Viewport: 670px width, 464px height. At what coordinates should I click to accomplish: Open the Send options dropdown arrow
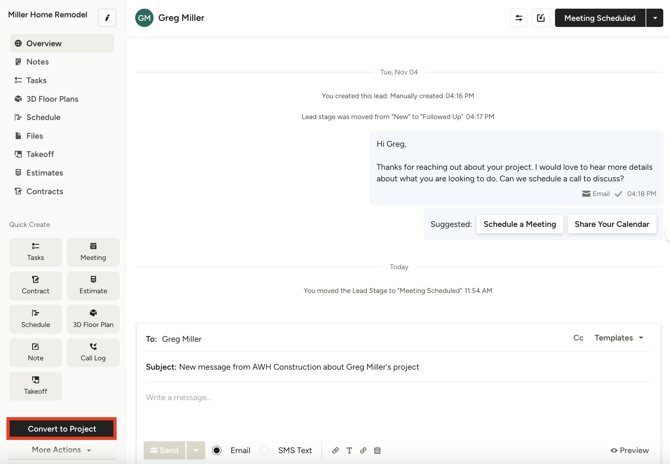[x=196, y=450]
